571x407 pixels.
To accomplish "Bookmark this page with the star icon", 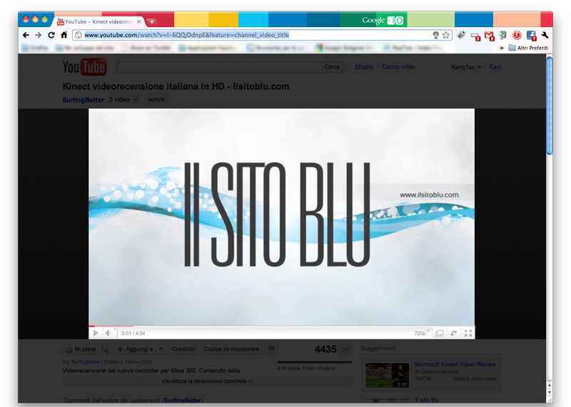I will pyautogui.click(x=445, y=35).
